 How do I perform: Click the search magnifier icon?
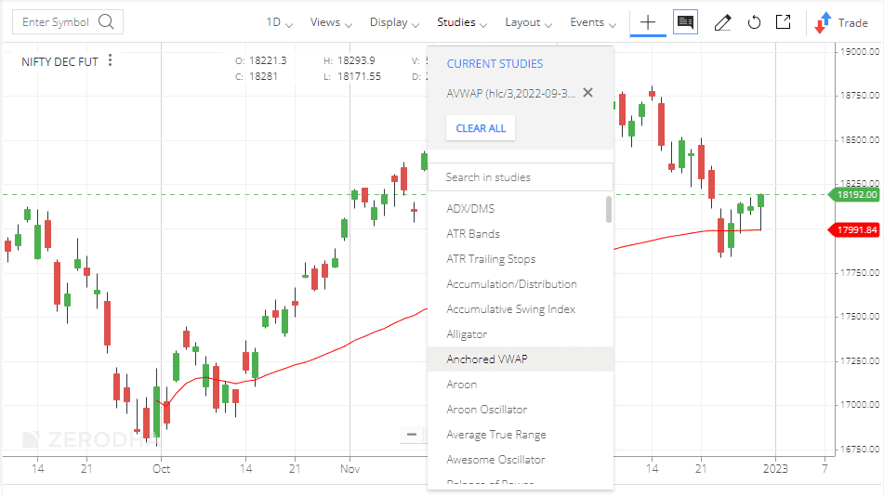tap(106, 22)
